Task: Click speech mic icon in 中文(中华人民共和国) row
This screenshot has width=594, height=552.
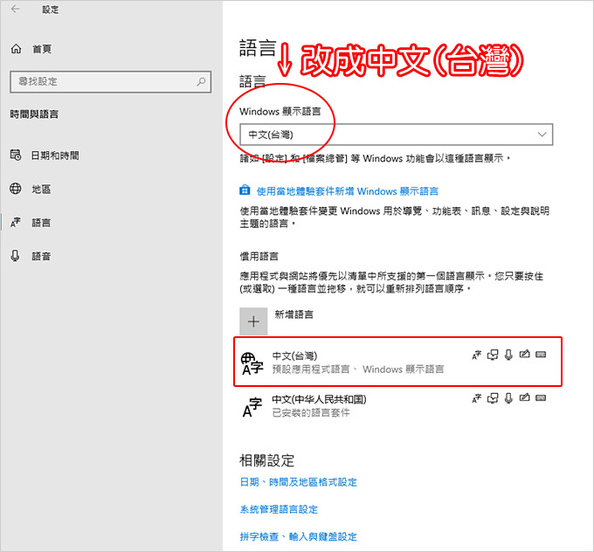Action: click(x=508, y=398)
